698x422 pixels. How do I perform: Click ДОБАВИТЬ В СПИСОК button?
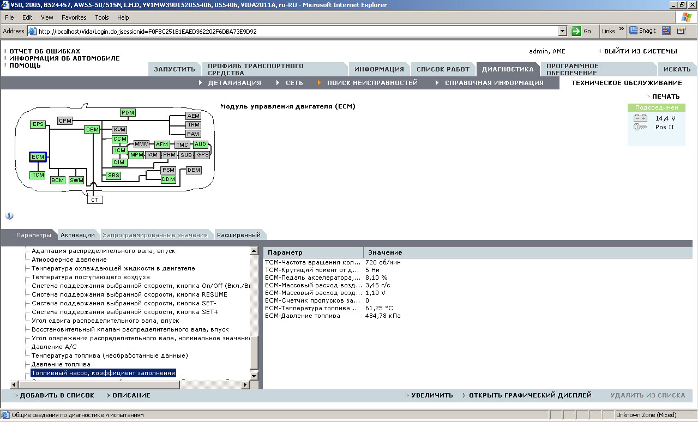(x=57, y=395)
